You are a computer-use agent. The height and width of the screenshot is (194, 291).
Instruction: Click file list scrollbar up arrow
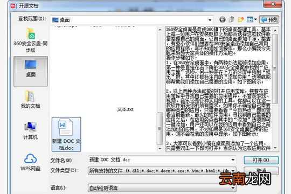click(x=160, y=30)
